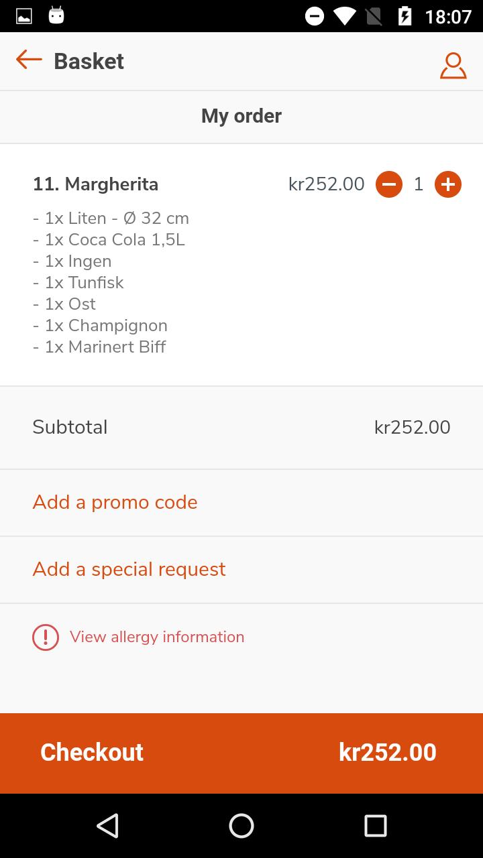Tap the allergy warning exclamation icon
Image resolution: width=483 pixels, height=858 pixels.
(46, 637)
